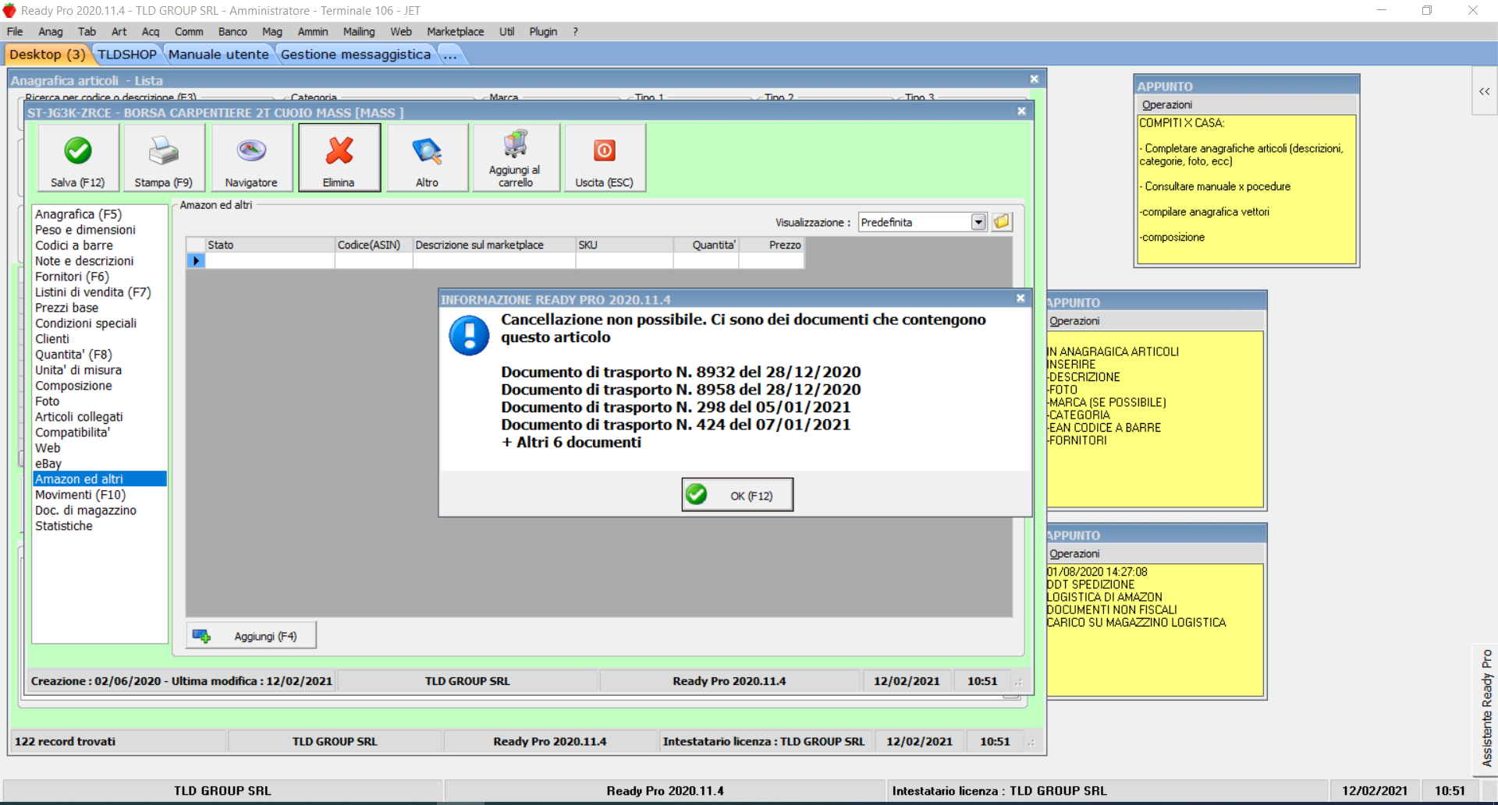Click Aggiungi (F4) add button
Screen dimensions: 1498x805
click(x=251, y=636)
